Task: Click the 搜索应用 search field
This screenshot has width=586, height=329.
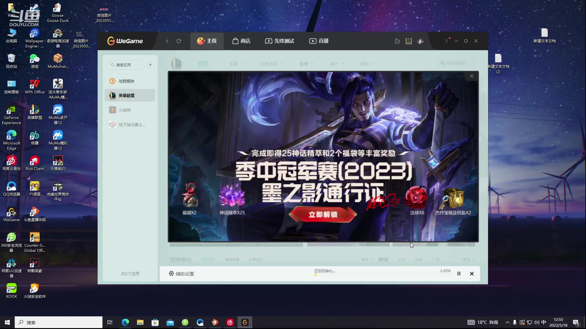Action: 126,65
